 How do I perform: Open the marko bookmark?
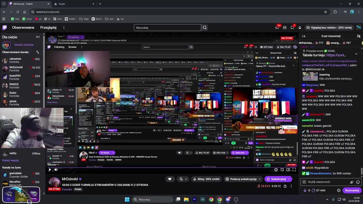point(70,19)
